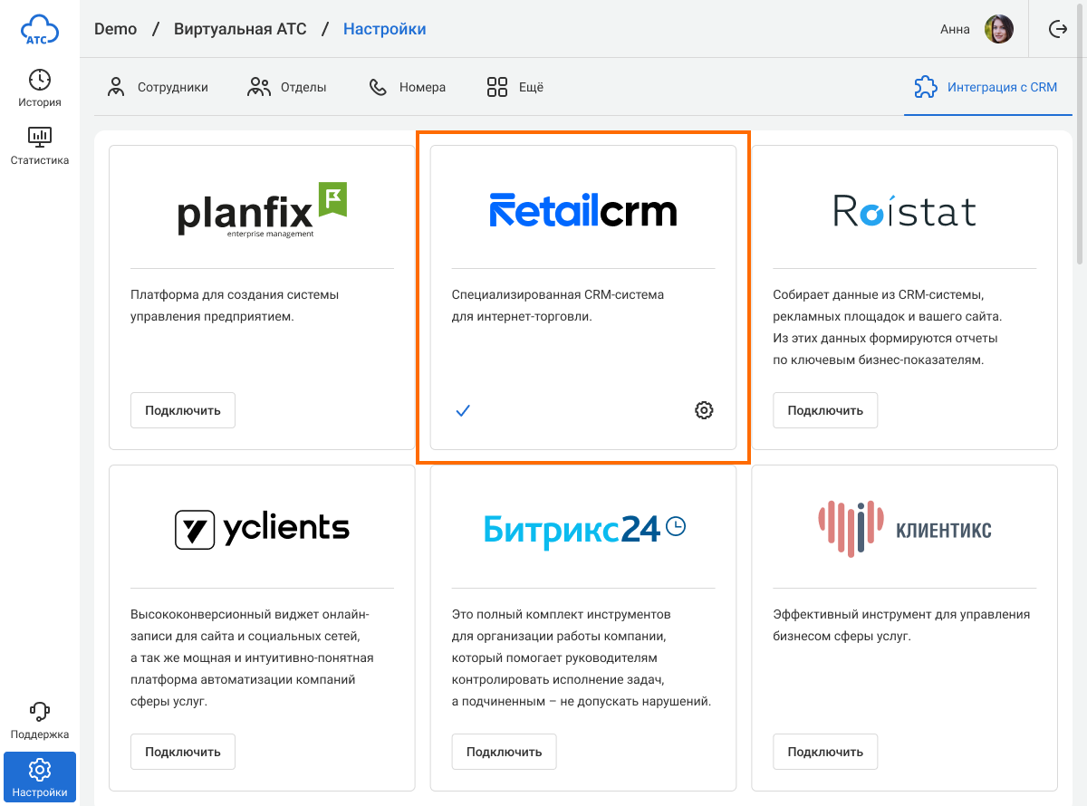Expand the Ещё menu
The width and height of the screenshot is (1087, 806).
515,88
